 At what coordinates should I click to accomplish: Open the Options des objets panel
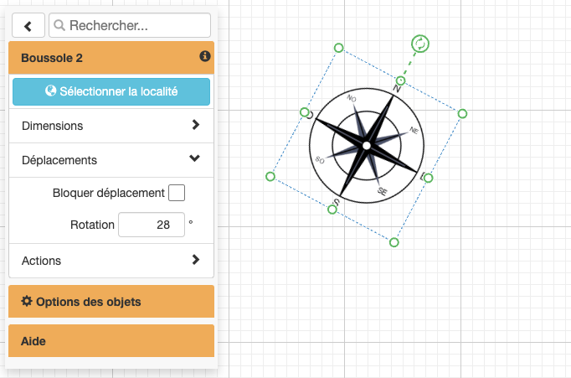coord(111,302)
